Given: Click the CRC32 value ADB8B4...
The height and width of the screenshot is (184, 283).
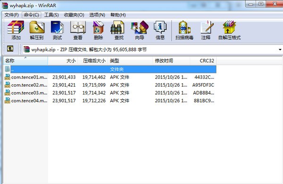Looking at the screenshot, I should coord(204,93).
